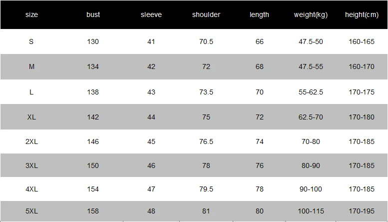Select the 'bust' column header
388x222 pixels.
tap(93, 14)
